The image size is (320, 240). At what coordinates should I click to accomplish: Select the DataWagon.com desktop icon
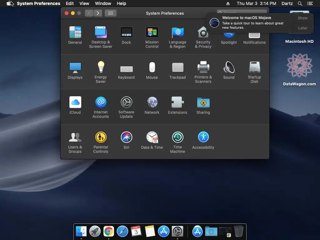[x=299, y=69]
